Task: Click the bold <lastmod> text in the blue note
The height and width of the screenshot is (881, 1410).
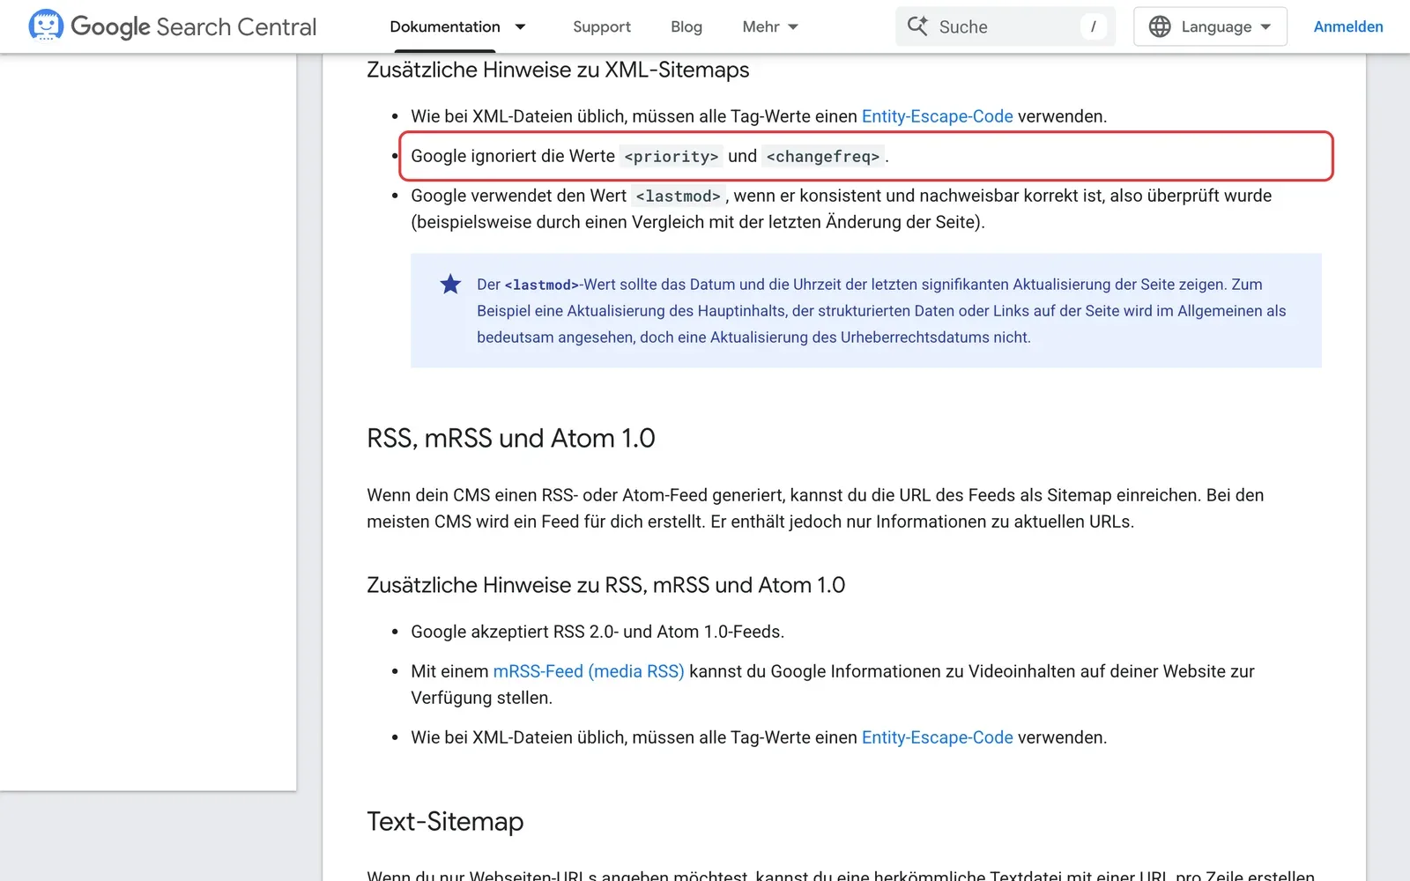Action: point(542,285)
